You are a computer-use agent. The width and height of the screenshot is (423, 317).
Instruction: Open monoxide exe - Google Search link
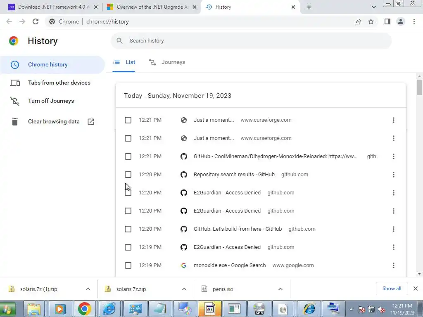230,265
